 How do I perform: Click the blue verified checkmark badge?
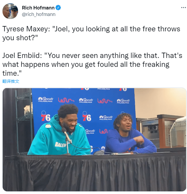58,8
